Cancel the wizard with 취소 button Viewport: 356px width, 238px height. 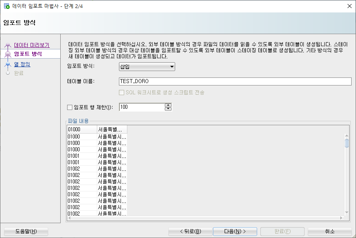pyautogui.click(x=329, y=232)
